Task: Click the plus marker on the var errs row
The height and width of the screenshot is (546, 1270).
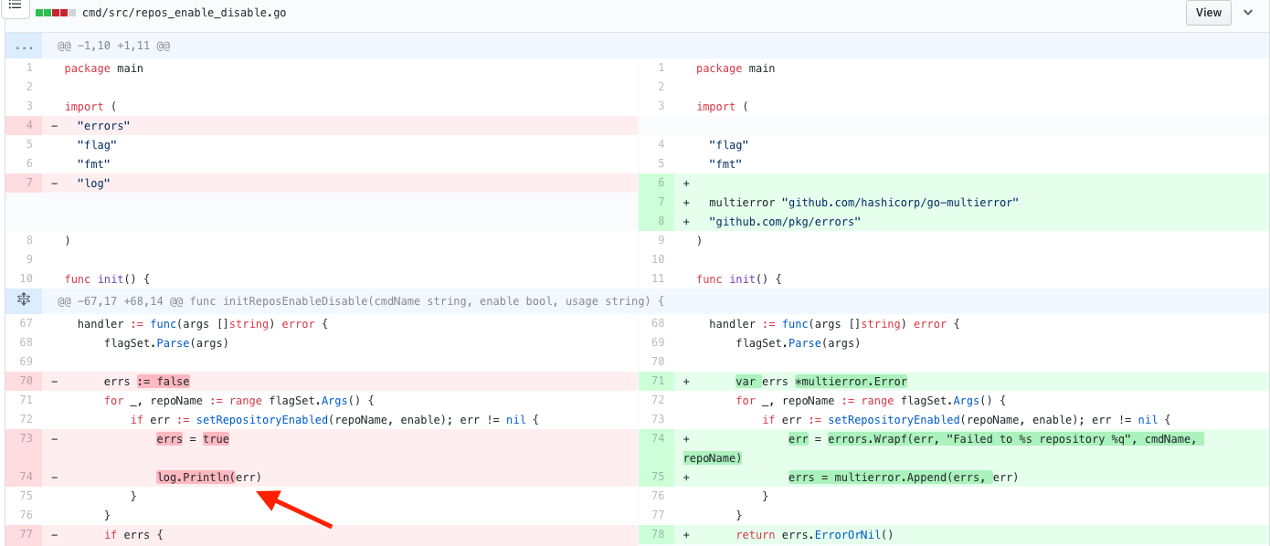Action: 686,381
